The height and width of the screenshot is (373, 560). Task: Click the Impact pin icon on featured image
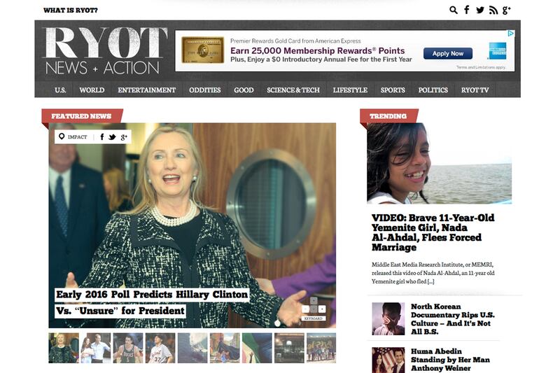click(x=62, y=136)
